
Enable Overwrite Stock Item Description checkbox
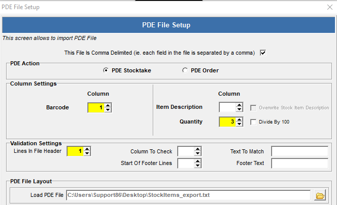coord(254,108)
